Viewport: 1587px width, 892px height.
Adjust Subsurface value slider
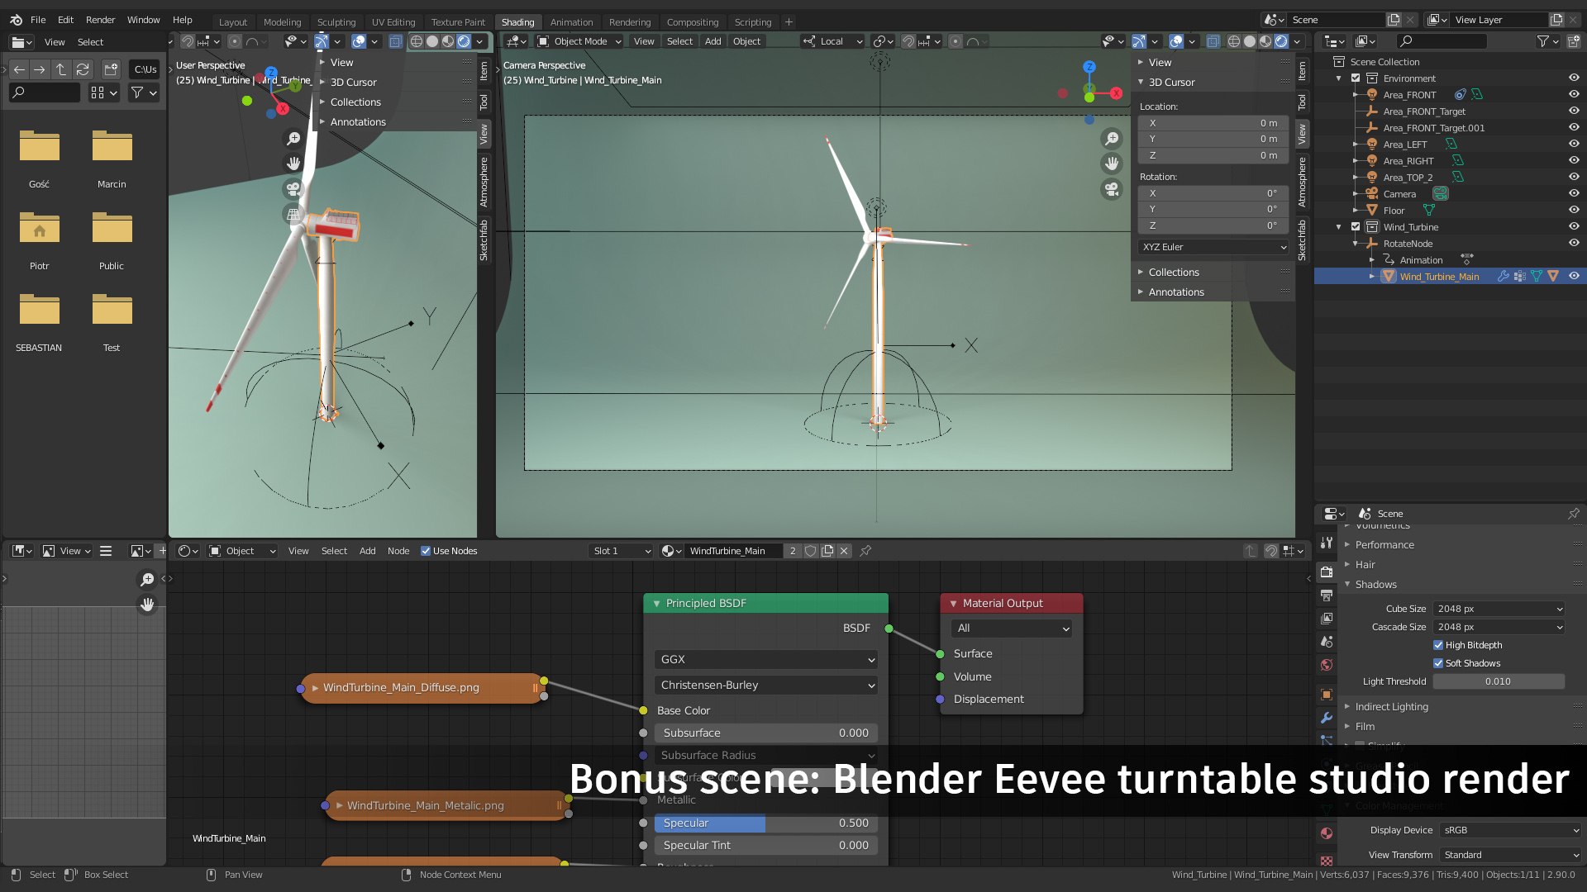[765, 733]
